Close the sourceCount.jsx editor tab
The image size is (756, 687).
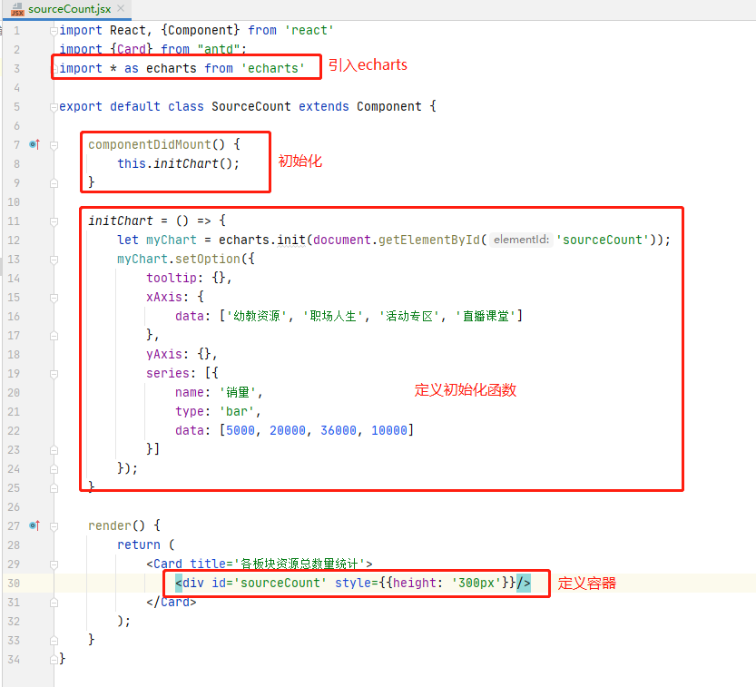[121, 8]
